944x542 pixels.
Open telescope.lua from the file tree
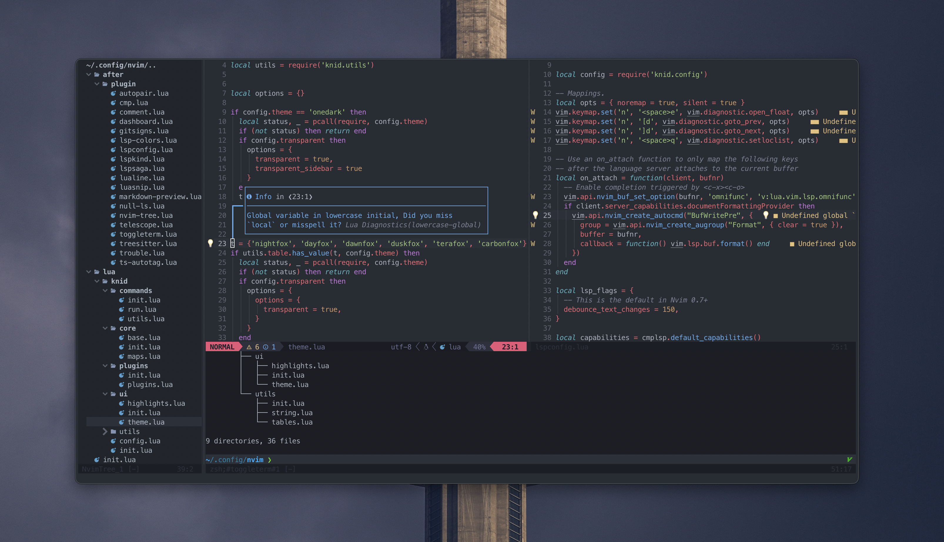click(x=146, y=225)
